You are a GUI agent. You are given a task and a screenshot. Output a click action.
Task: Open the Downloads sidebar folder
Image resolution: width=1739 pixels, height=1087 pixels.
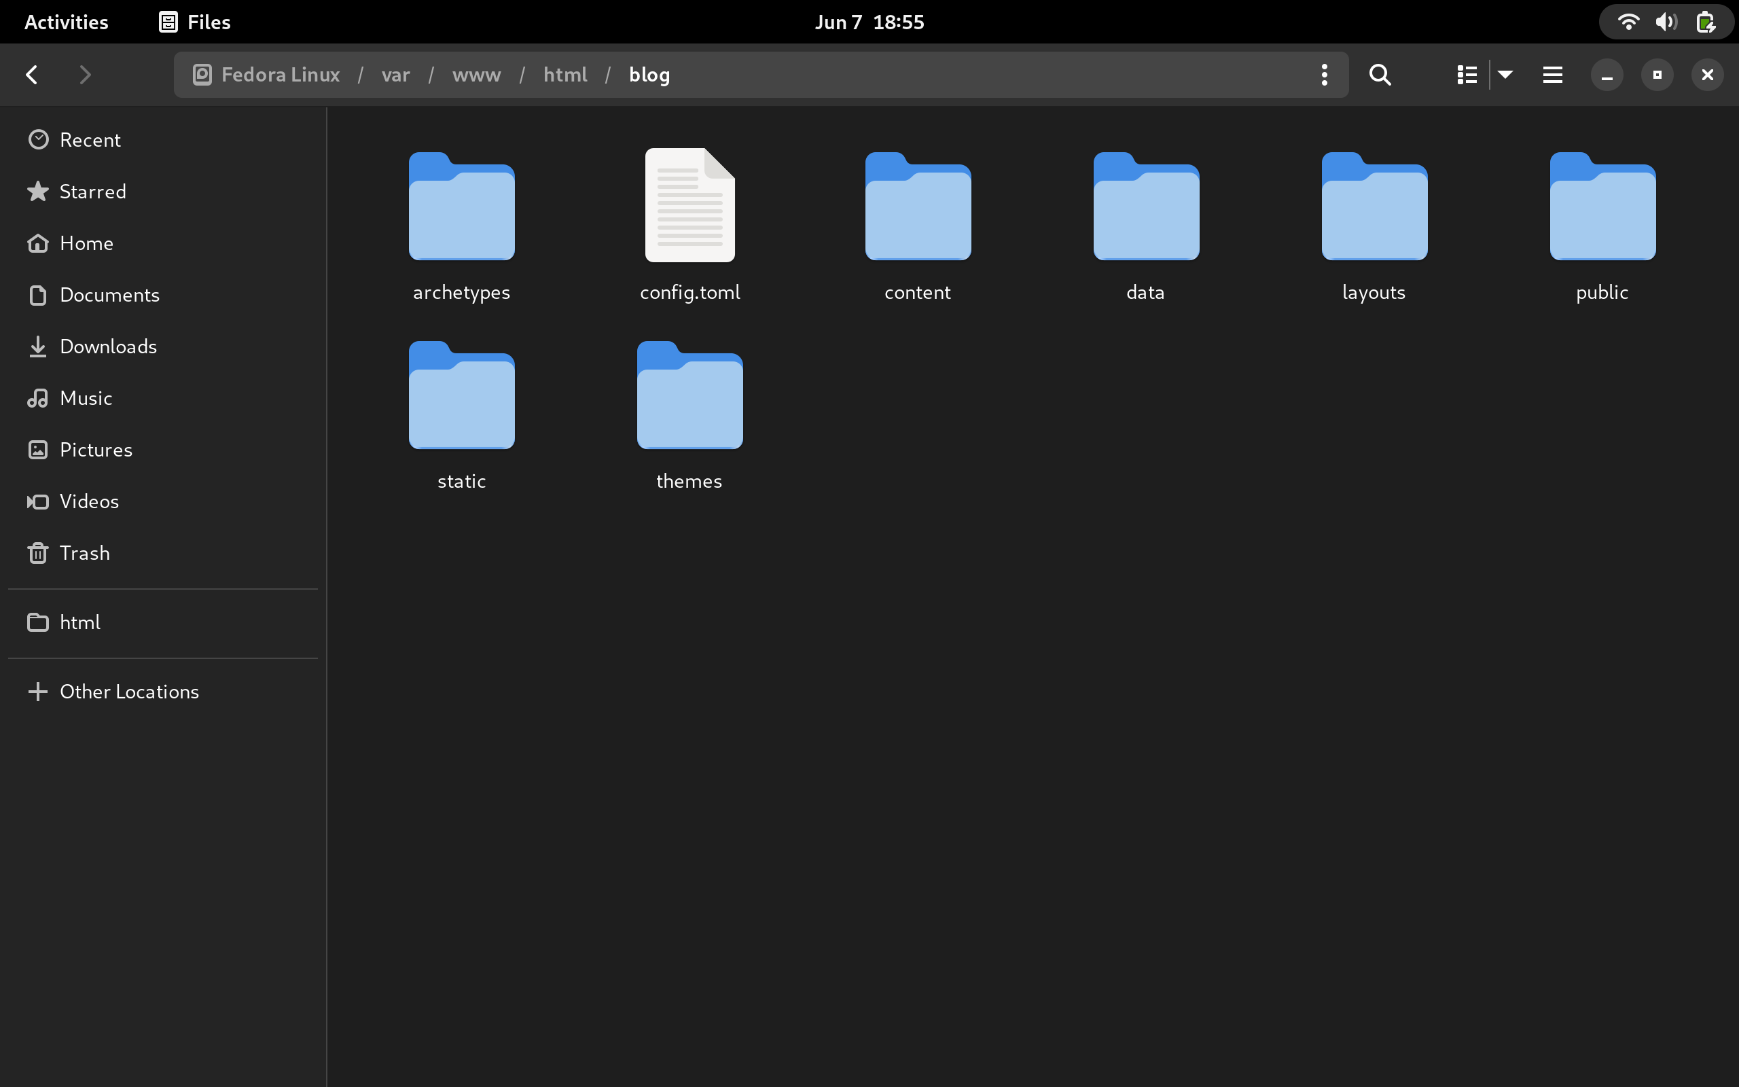click(x=109, y=346)
